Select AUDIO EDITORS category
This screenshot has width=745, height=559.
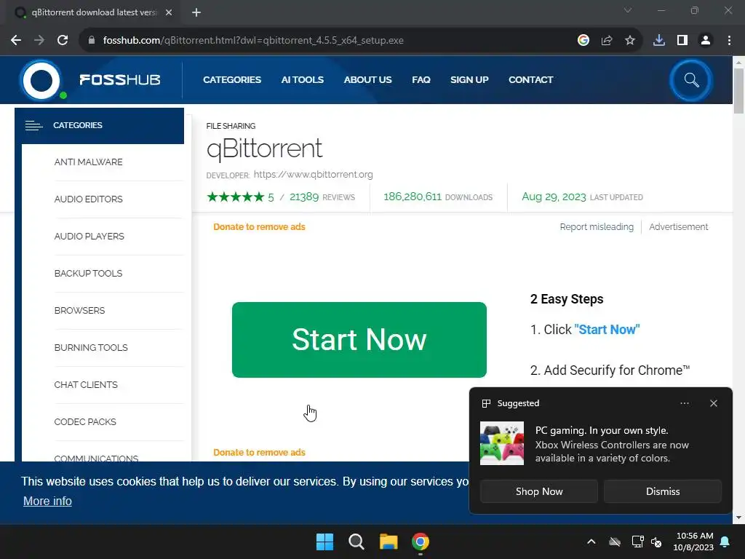pyautogui.click(x=88, y=199)
